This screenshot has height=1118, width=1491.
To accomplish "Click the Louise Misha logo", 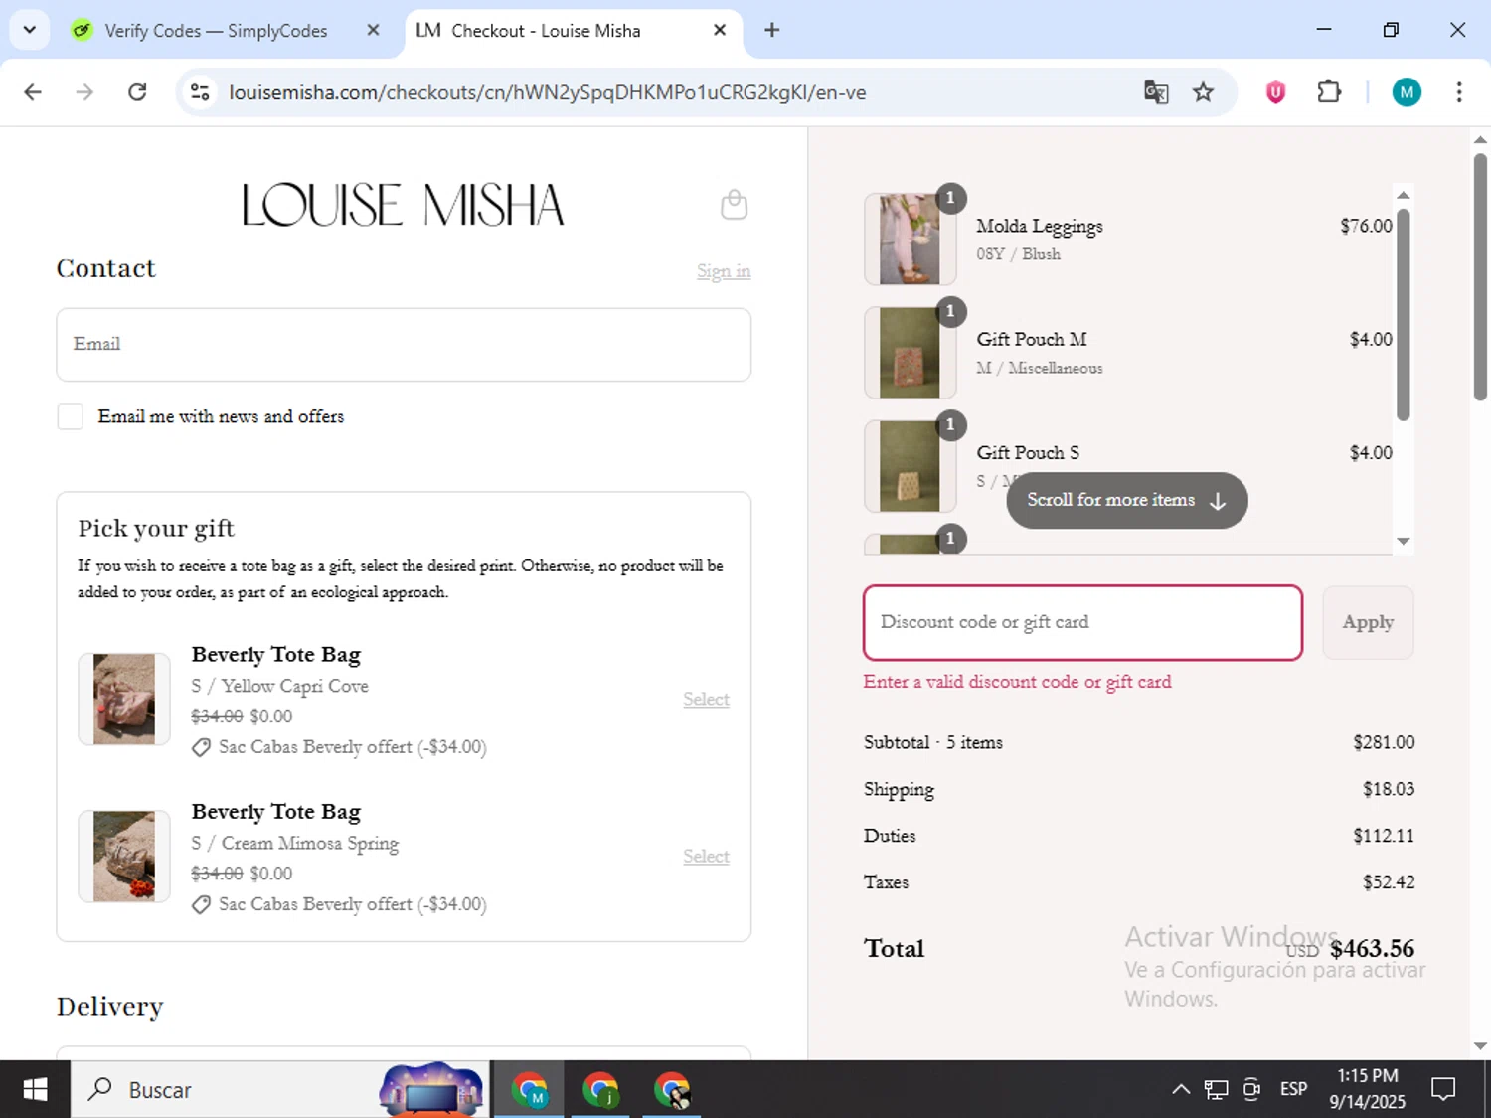I will tap(403, 204).
